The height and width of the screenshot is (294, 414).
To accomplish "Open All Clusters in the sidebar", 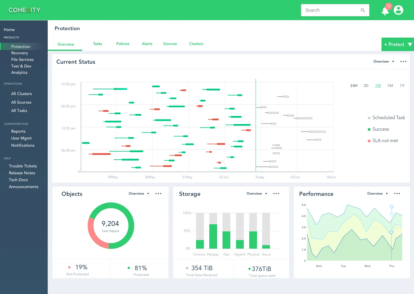I will pos(22,94).
